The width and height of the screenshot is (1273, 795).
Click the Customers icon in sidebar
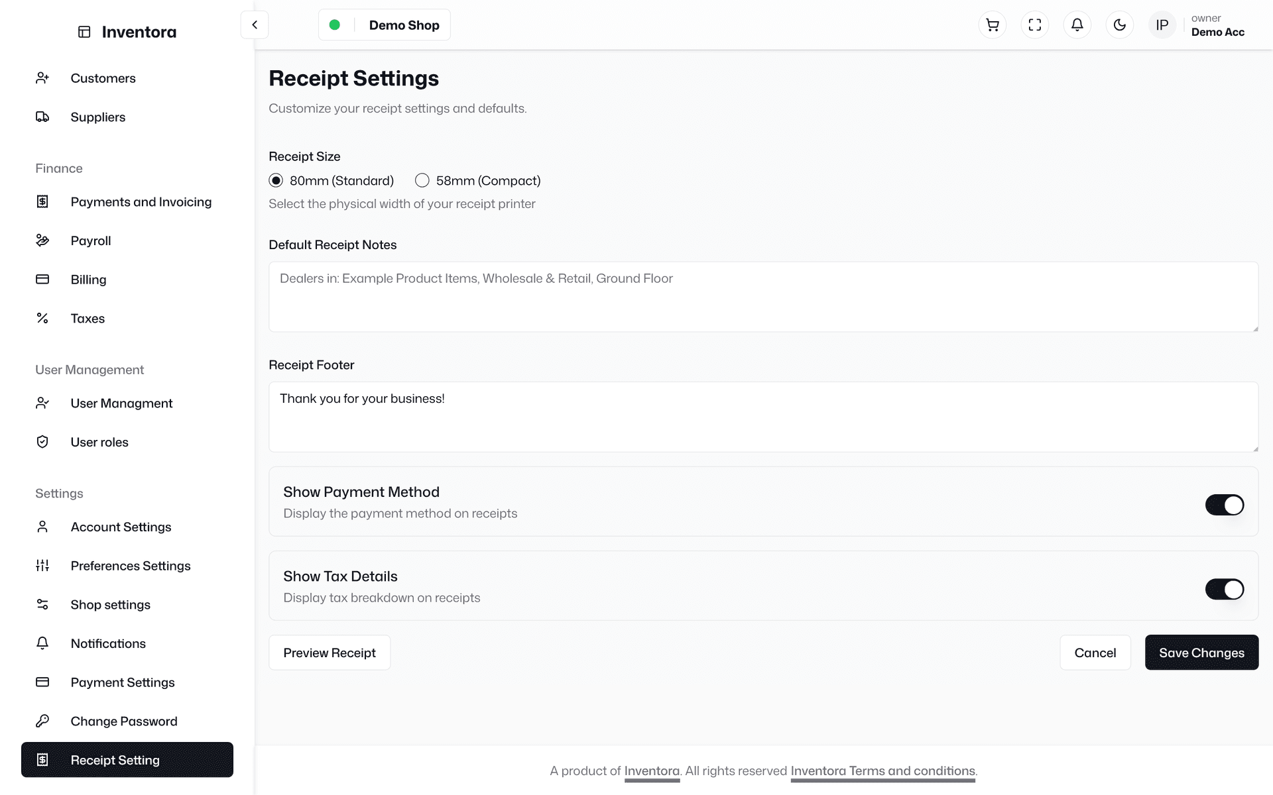pos(42,78)
